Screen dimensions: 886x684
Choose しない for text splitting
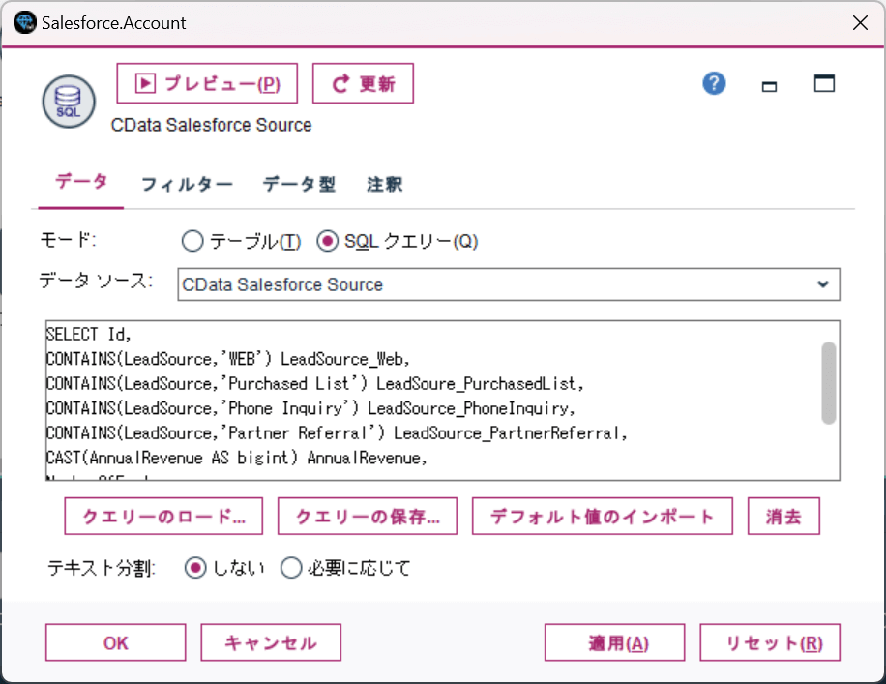[195, 568]
